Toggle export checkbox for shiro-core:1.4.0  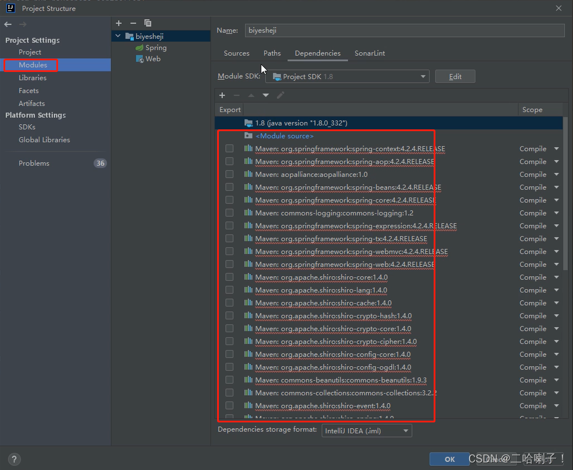(x=229, y=277)
